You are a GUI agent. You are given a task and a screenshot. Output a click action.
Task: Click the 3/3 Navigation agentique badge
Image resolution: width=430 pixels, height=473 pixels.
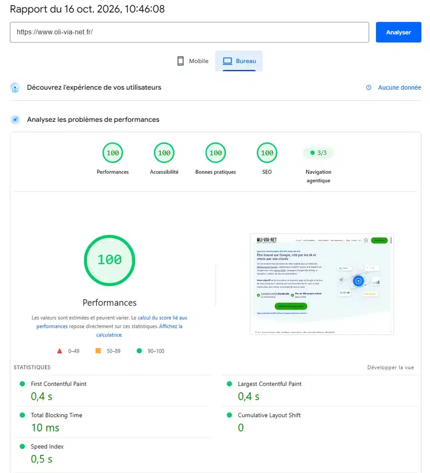coord(318,152)
